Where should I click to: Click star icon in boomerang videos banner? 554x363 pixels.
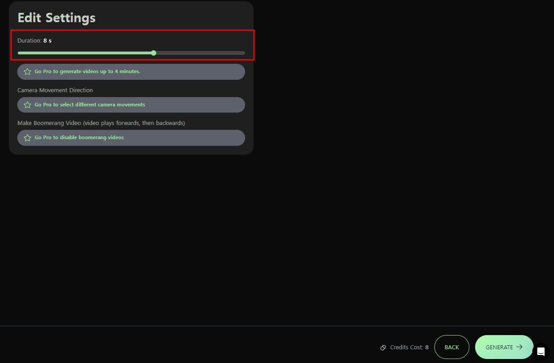(x=27, y=137)
